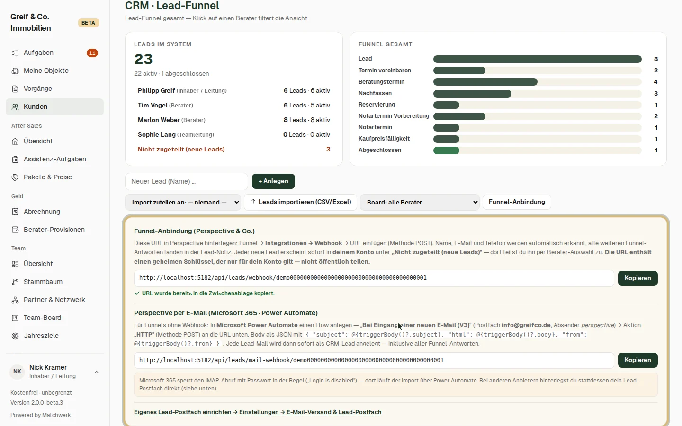
Task: Click the green Abgeschlossen funnel bar
Action: coord(446,151)
